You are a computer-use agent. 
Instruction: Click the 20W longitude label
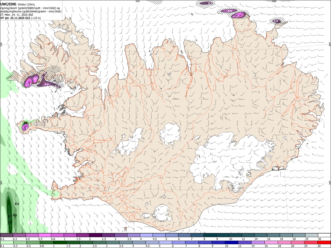click(x=138, y=1)
